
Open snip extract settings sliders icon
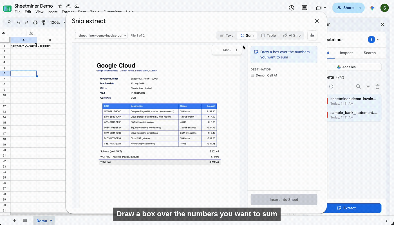(312, 35)
